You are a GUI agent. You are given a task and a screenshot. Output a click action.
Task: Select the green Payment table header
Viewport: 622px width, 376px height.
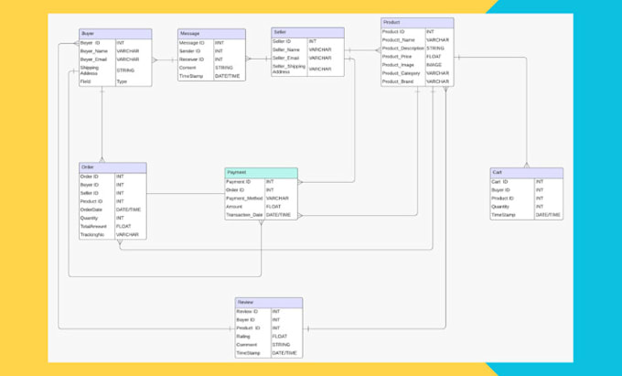pos(261,173)
